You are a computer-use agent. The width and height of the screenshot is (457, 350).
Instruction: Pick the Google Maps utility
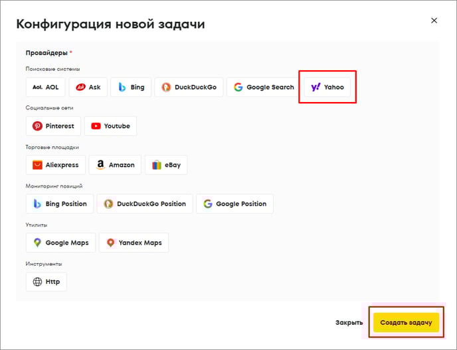click(60, 243)
